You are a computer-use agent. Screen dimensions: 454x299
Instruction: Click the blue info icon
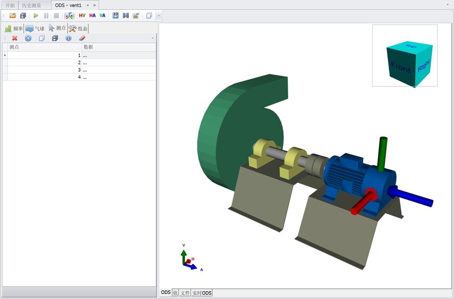[x=68, y=38]
